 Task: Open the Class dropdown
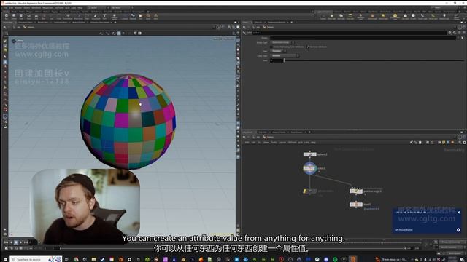(279, 51)
